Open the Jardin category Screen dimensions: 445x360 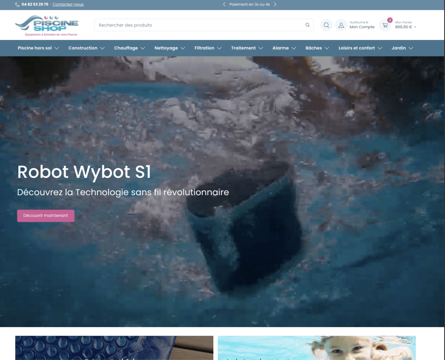pos(399,48)
